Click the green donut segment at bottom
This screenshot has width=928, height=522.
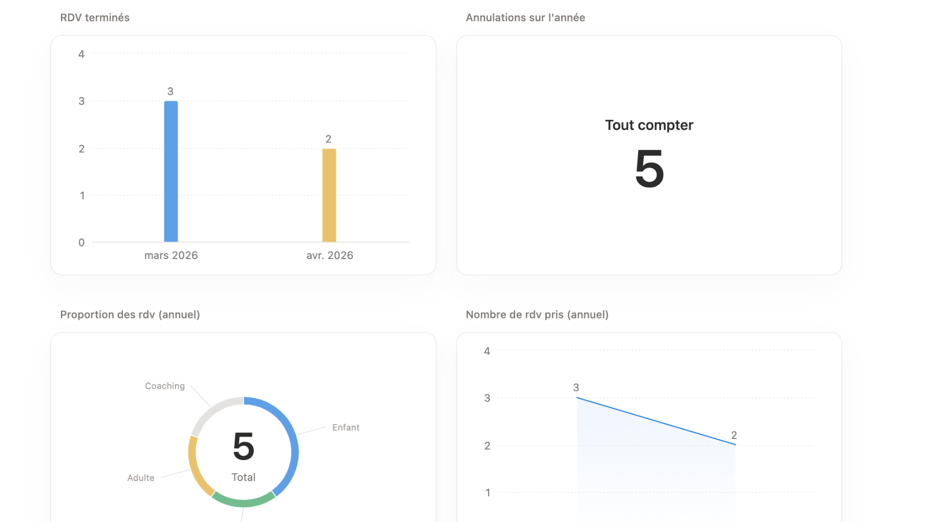pyautogui.click(x=243, y=503)
